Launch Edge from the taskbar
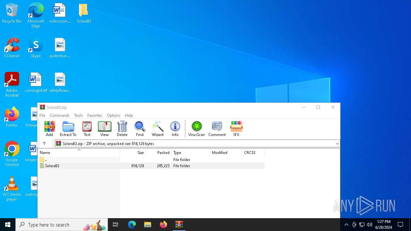 tap(132, 225)
